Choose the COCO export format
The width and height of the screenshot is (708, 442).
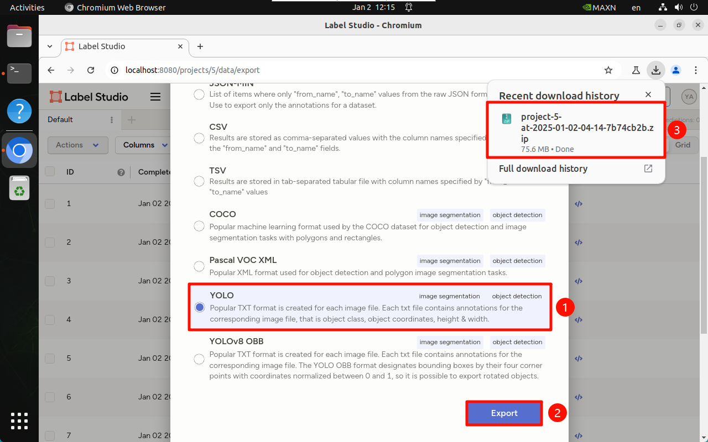pos(199,226)
